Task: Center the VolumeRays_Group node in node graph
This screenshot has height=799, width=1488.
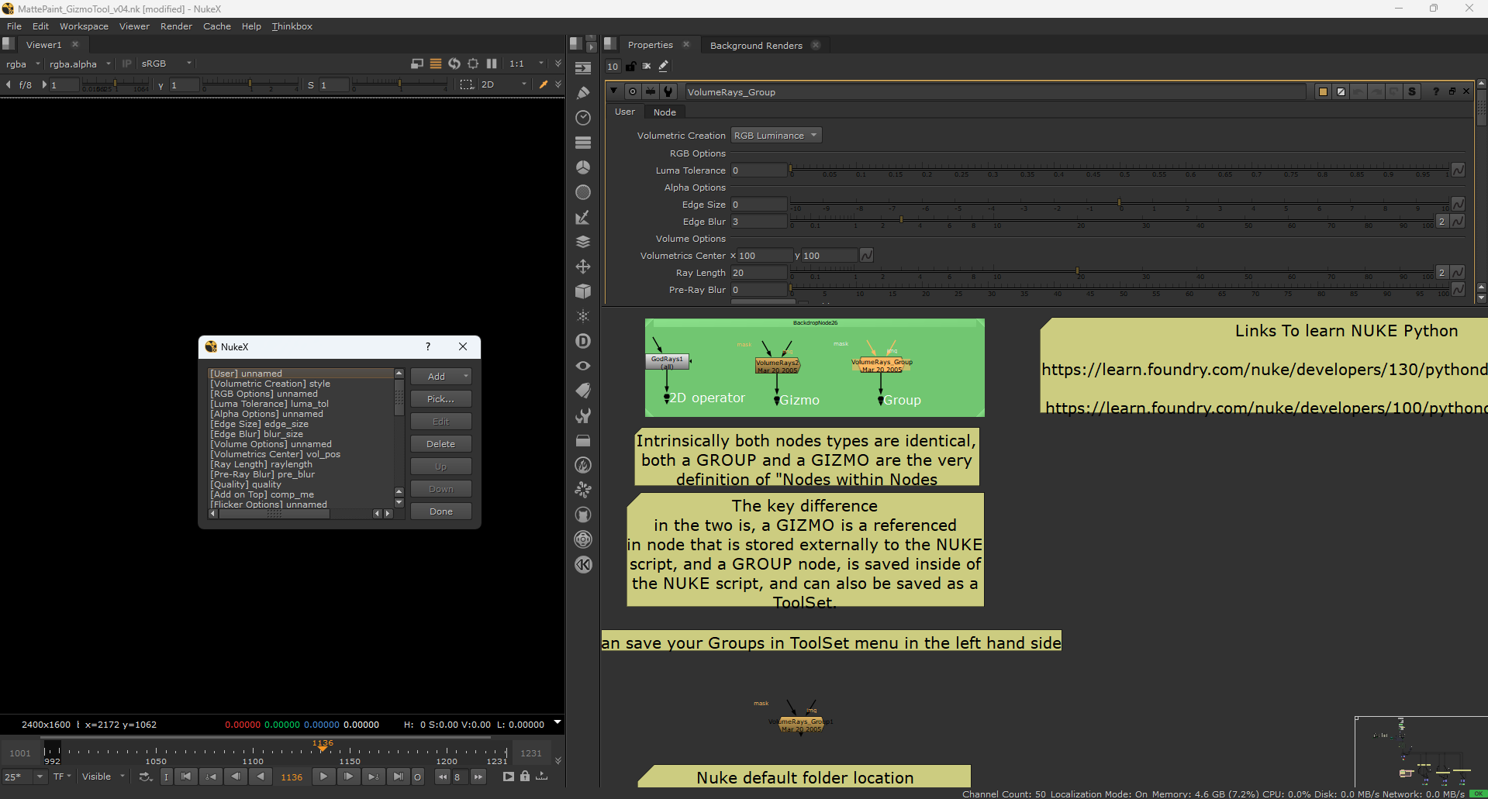Action: [x=633, y=91]
